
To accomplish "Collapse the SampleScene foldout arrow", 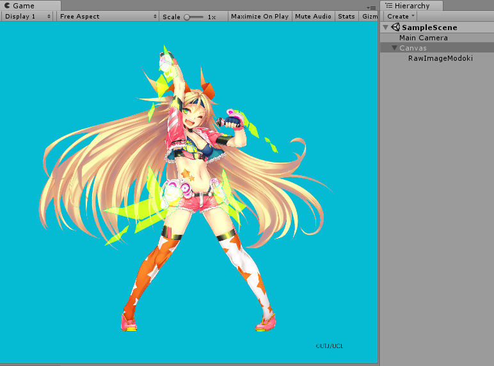I will click(x=386, y=28).
